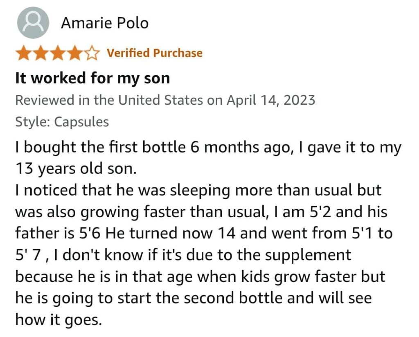The image size is (419, 337).
Task: Click the third orange rating star
Action: tap(58, 53)
